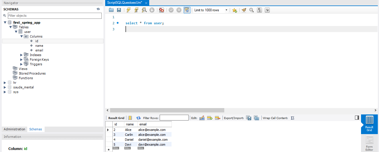The width and height of the screenshot is (379, 152).
Task: Save the script to file
Action: (119, 10)
